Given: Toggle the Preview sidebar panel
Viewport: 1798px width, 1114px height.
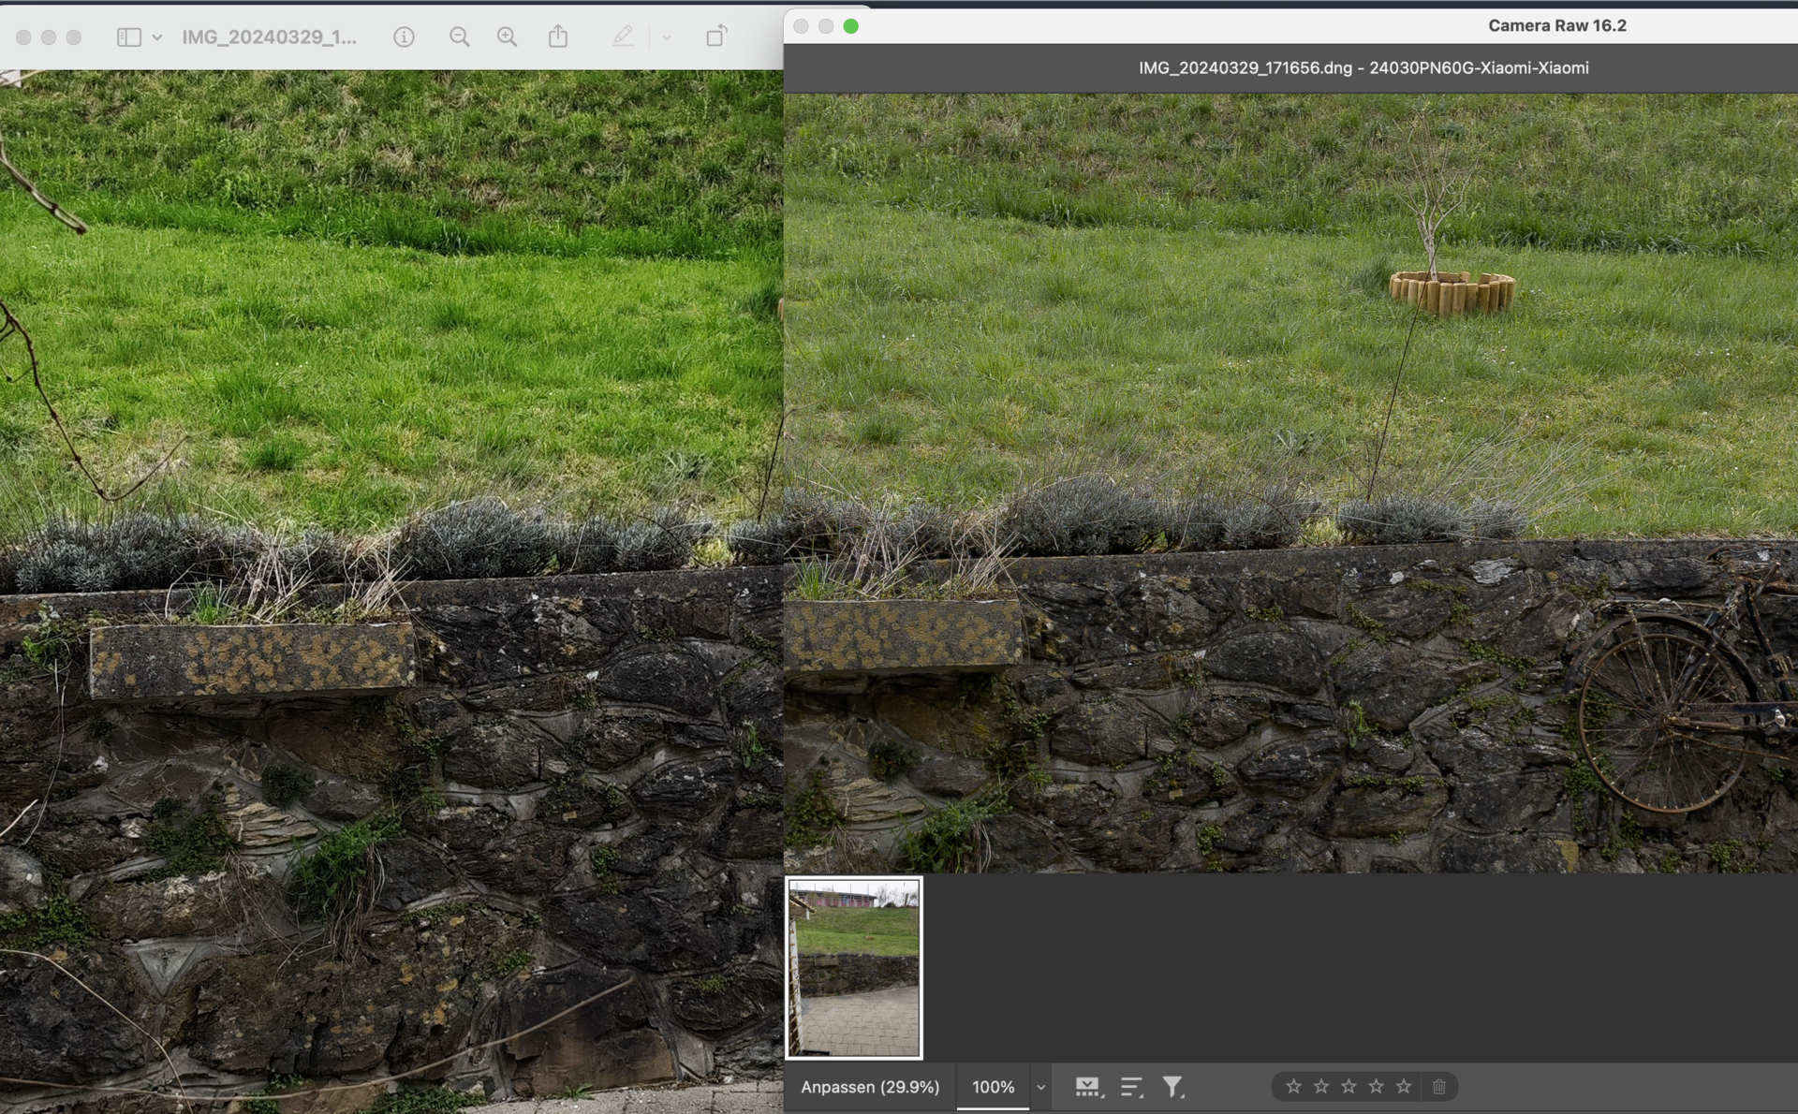Looking at the screenshot, I should click(129, 37).
